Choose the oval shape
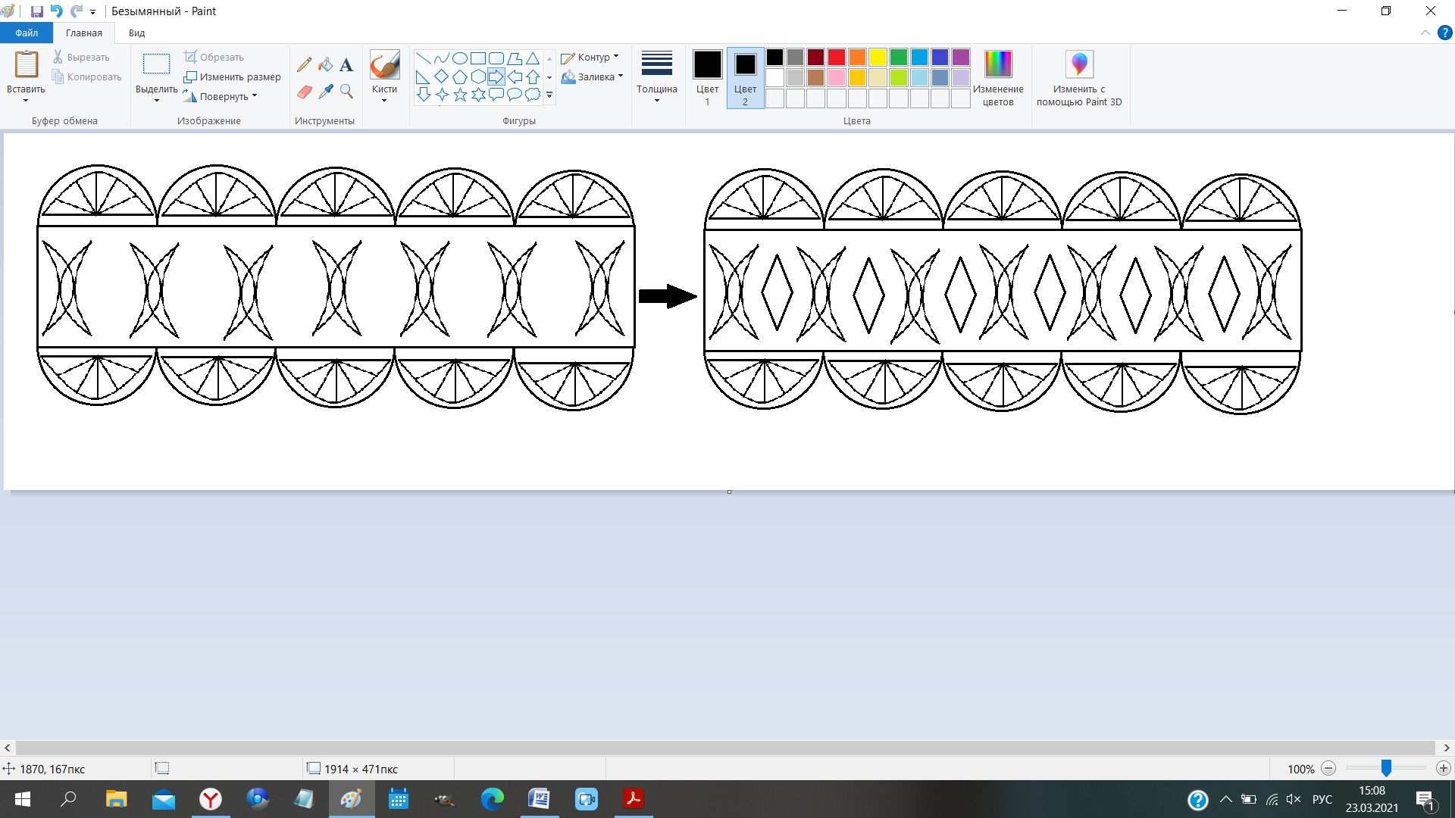1455x818 pixels. click(460, 58)
